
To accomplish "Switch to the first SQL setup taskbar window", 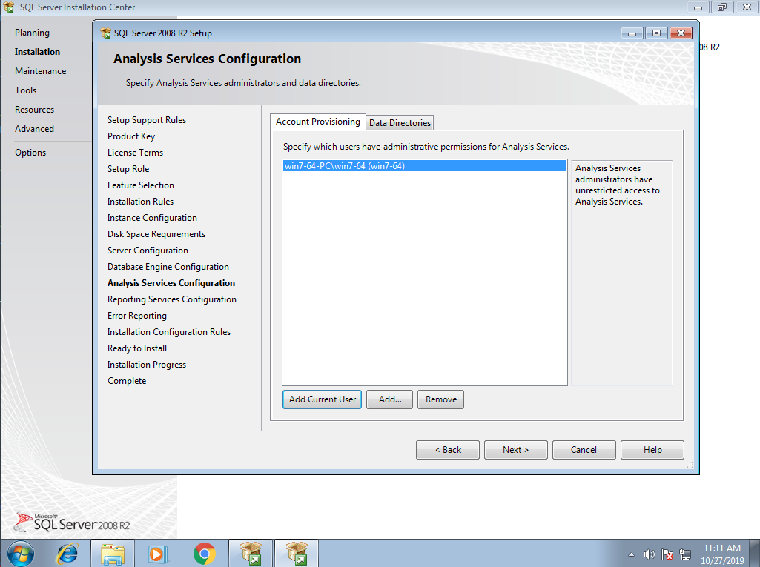I will pos(251,554).
